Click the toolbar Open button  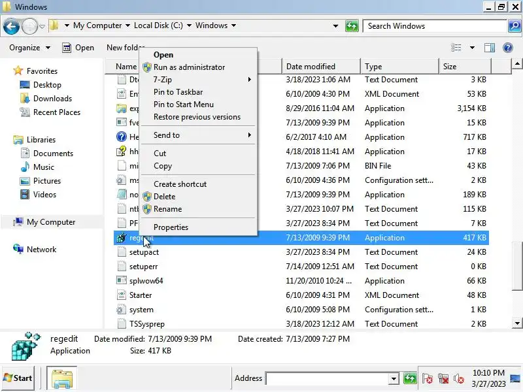[x=78, y=48]
